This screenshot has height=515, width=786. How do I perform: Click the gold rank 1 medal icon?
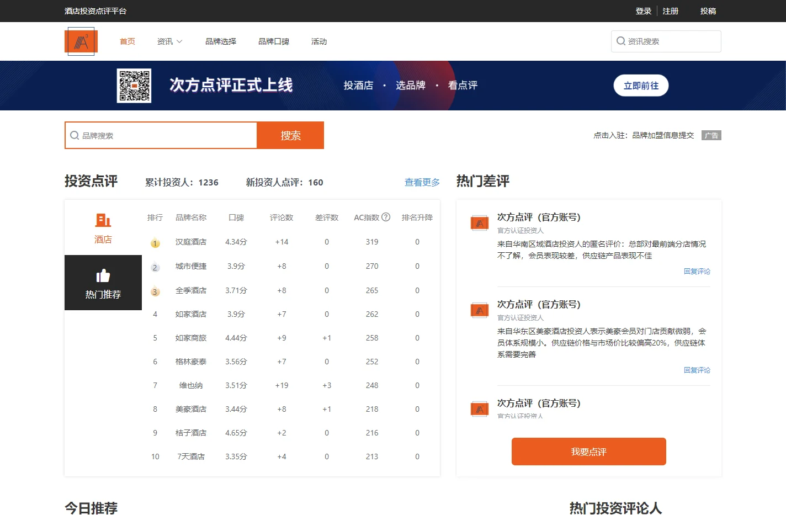(x=155, y=243)
